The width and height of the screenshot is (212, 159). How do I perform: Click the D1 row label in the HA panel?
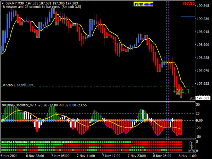[x=191, y=143]
